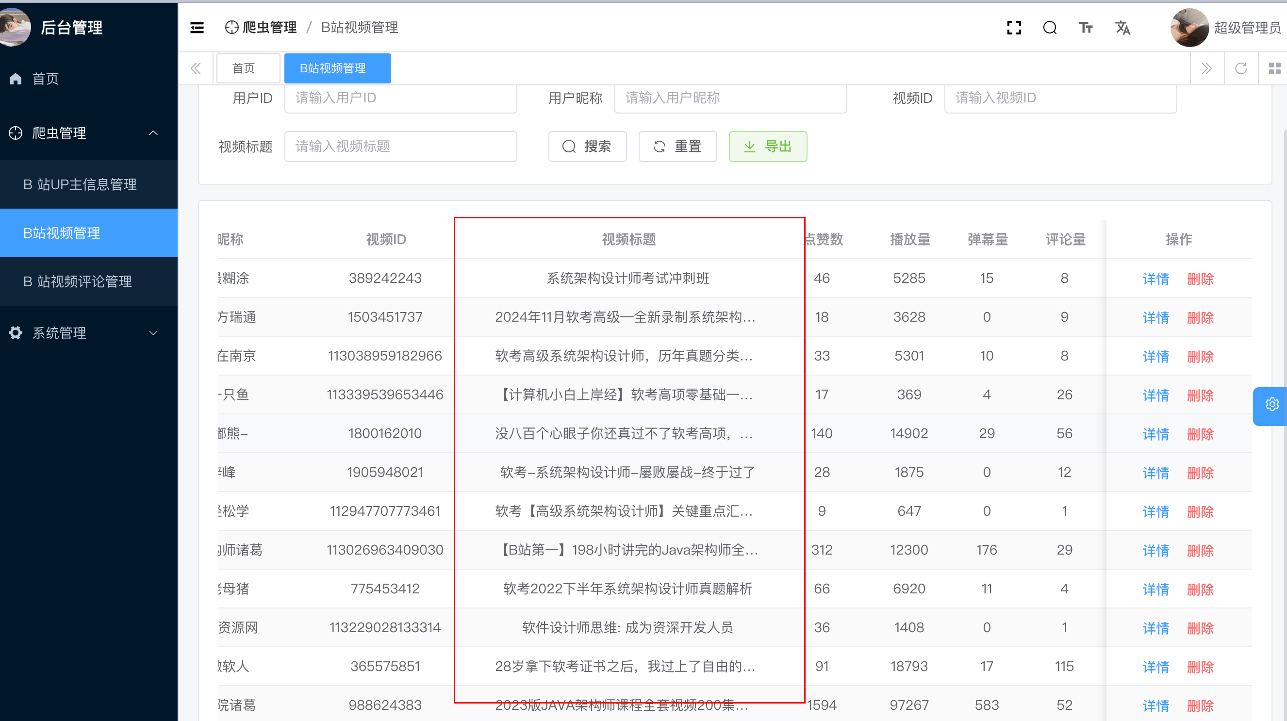Click 爬虫管理 in the breadcrumb

point(261,28)
